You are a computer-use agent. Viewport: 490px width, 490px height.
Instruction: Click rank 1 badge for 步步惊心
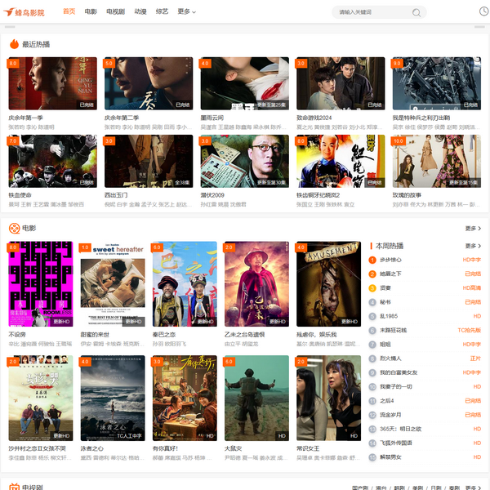click(372, 260)
